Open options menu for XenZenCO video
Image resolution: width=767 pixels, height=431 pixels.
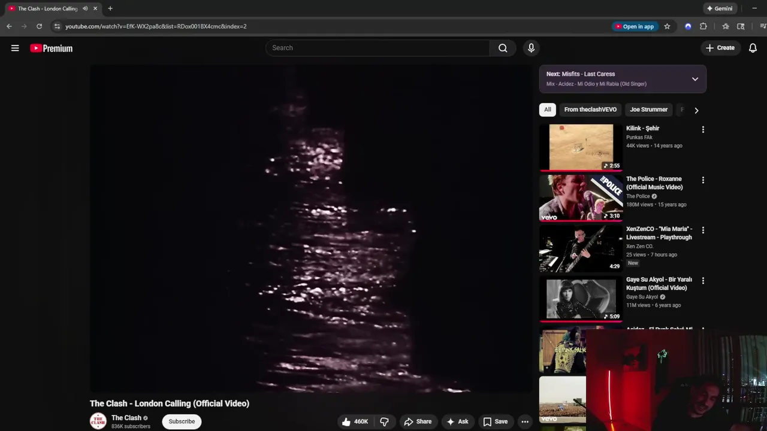(x=703, y=230)
